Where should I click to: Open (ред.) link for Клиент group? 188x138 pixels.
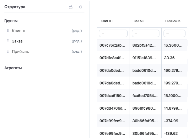coord(77,31)
